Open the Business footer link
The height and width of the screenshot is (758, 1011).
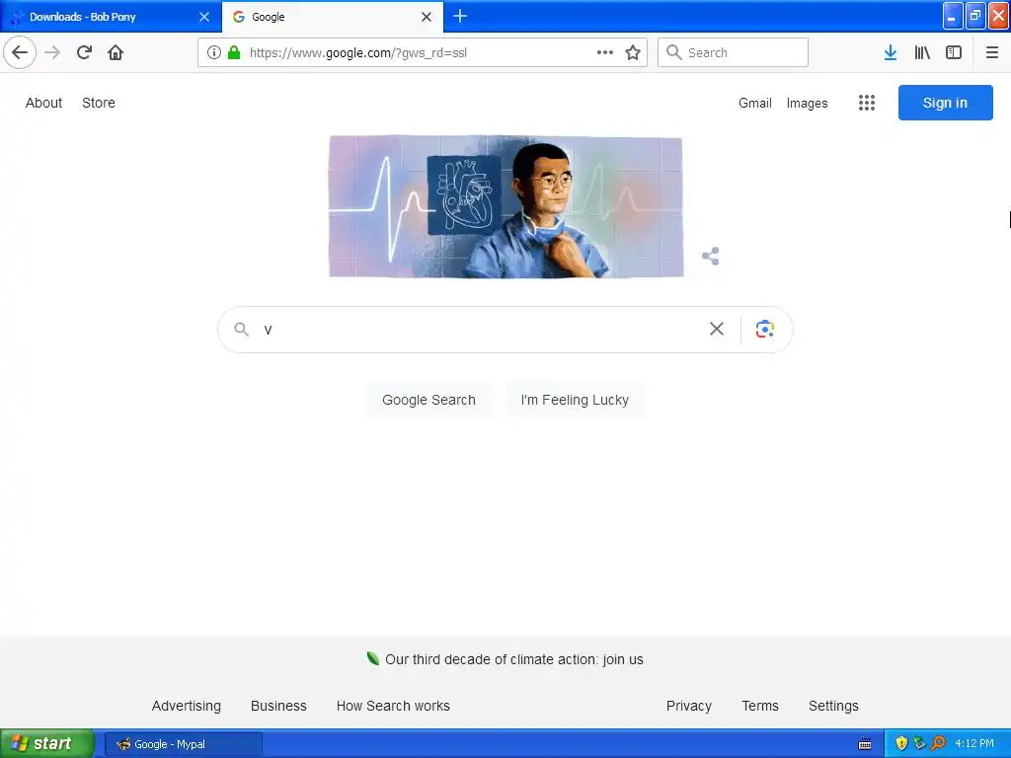278,706
